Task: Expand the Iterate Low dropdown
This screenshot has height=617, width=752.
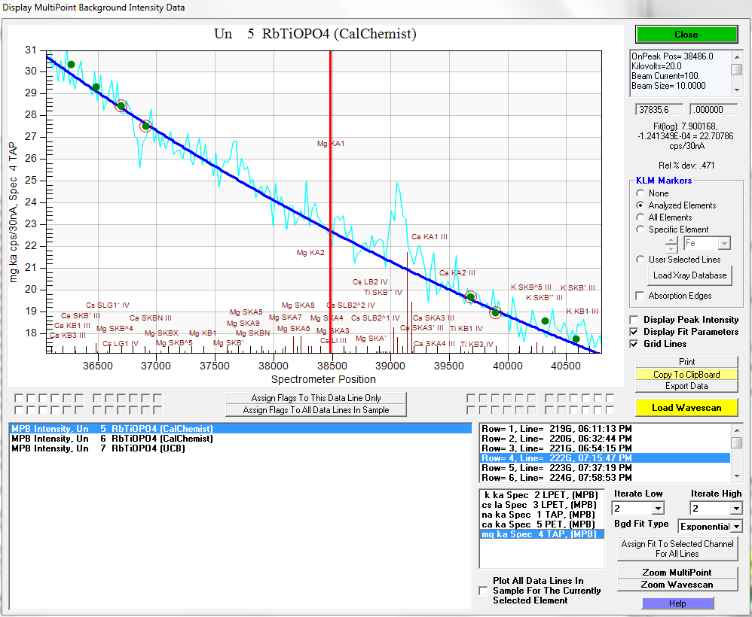Action: click(657, 509)
